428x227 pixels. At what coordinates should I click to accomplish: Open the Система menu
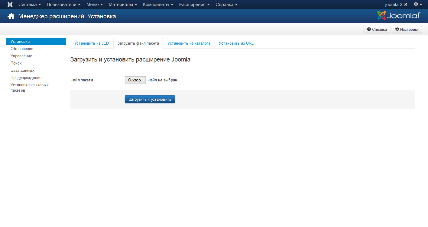tap(30, 5)
